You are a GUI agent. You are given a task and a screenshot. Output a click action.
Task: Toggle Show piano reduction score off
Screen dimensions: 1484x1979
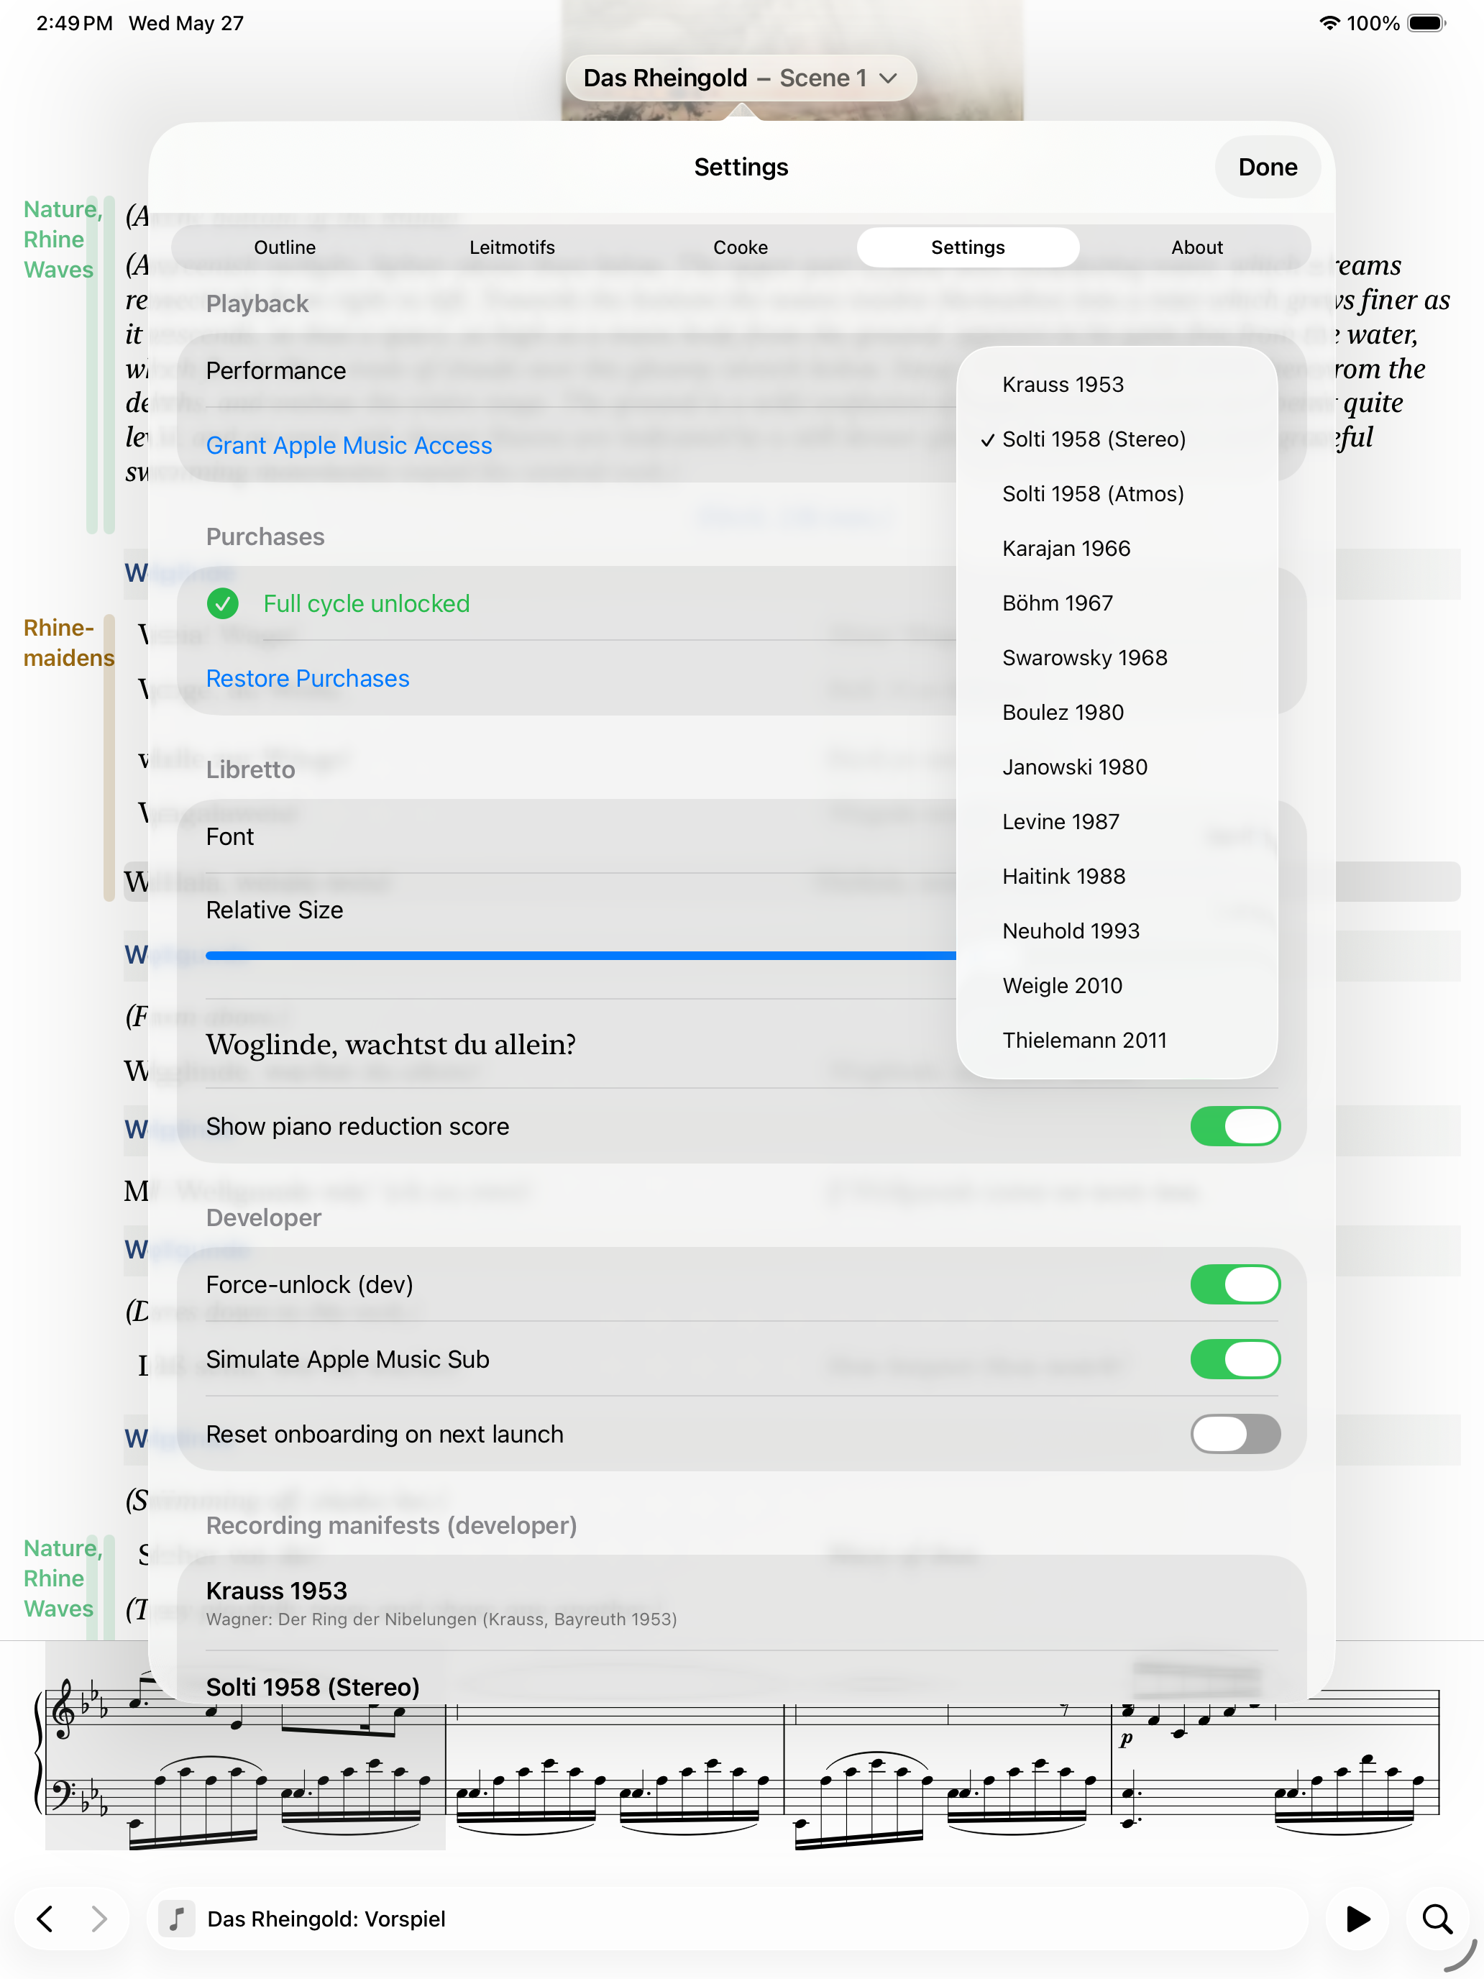pyautogui.click(x=1235, y=1125)
